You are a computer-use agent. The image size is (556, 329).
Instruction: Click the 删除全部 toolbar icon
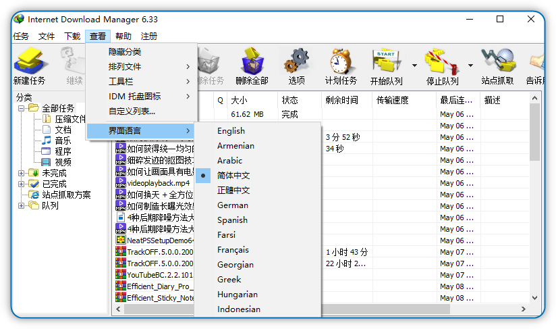click(x=252, y=61)
